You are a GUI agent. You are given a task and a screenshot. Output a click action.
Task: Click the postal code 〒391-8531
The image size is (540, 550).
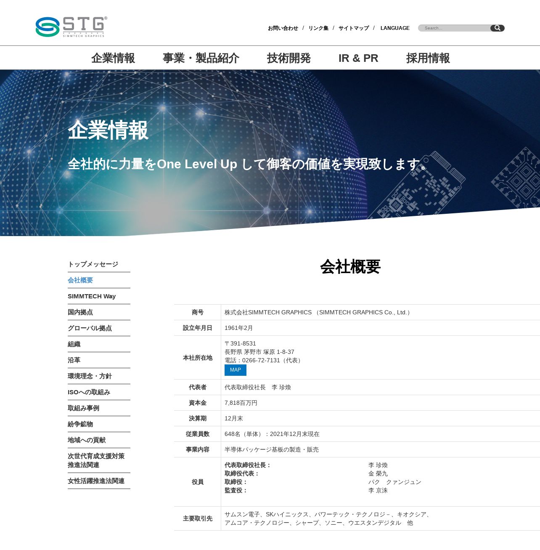(240, 343)
